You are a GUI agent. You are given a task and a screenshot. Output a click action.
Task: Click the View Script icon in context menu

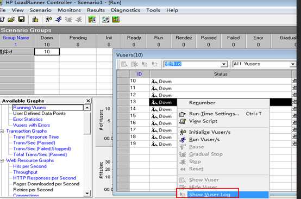183,121
